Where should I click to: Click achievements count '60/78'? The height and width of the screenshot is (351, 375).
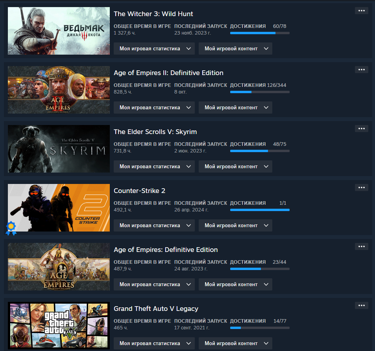click(279, 26)
